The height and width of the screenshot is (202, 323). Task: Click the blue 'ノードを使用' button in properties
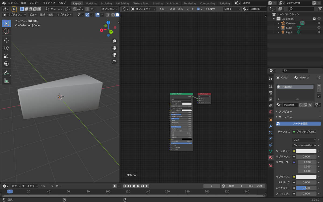298,124
